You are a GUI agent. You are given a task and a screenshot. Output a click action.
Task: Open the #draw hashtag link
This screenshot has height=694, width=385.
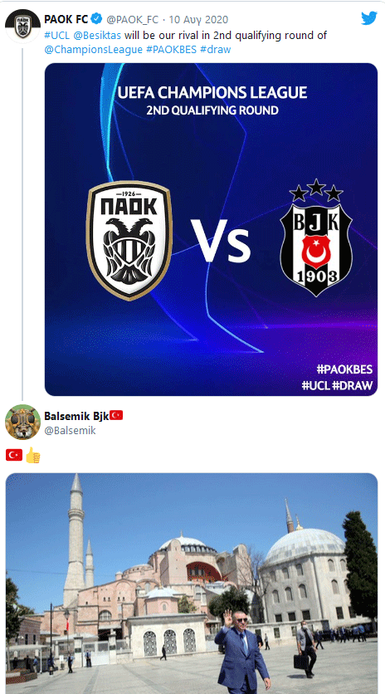click(x=216, y=50)
